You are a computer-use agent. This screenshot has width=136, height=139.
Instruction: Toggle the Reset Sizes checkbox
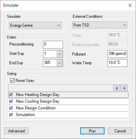[x=12, y=80]
